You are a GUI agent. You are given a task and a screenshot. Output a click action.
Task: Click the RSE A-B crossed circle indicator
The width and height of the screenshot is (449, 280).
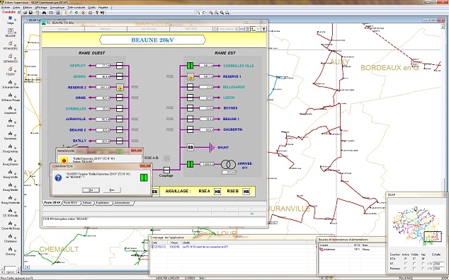coord(166,158)
